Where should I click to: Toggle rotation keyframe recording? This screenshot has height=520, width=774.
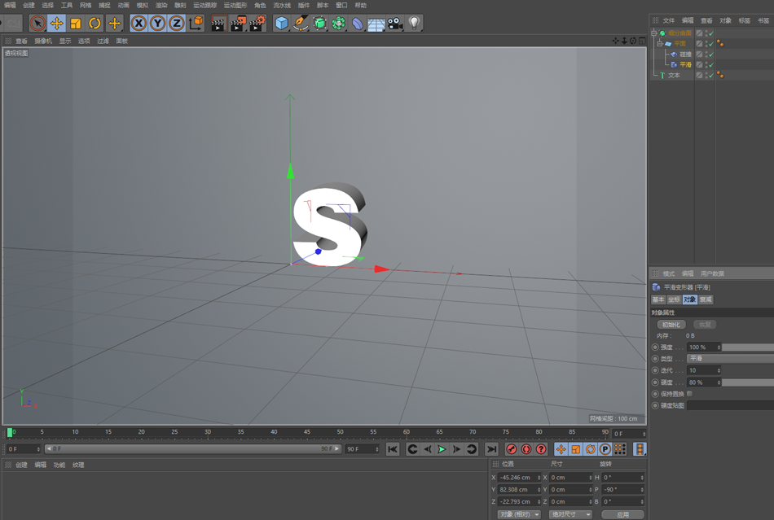point(591,449)
